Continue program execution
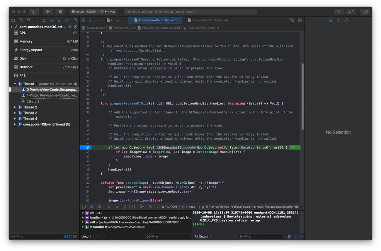The image size is (381, 251). (x=100, y=207)
